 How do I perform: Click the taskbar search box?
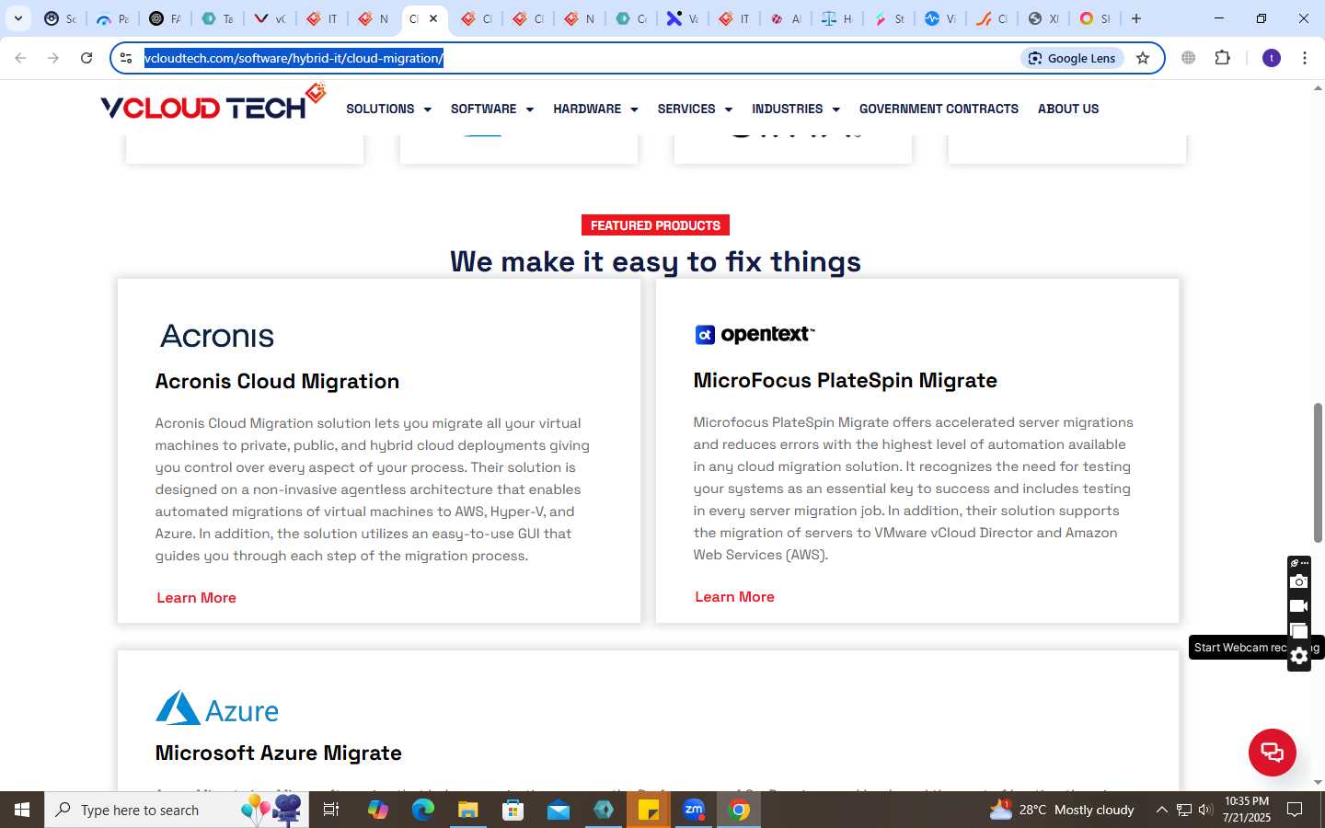177,810
